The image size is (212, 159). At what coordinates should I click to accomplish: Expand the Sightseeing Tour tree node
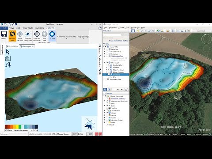click(105, 56)
